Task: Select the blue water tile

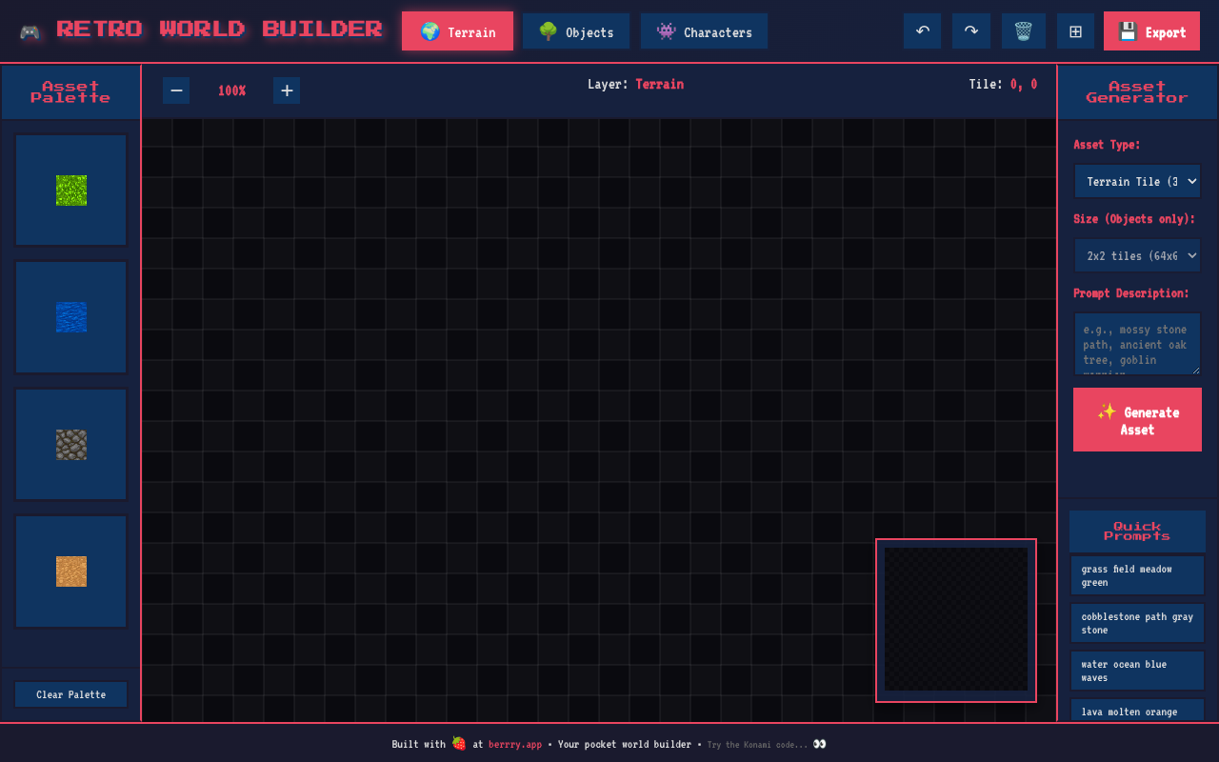Action: [71, 317]
